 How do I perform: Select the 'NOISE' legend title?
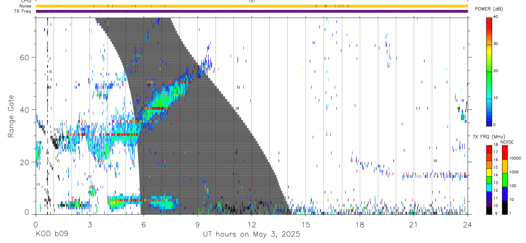pos(507,142)
